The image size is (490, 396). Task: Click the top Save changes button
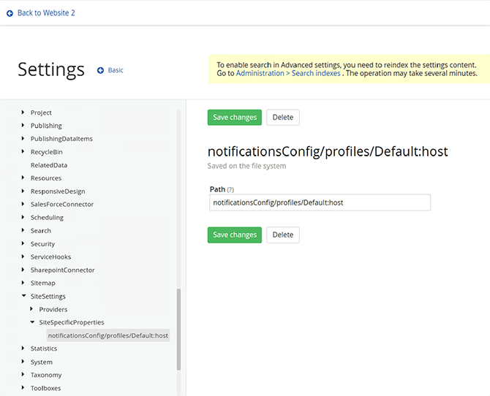click(x=234, y=118)
